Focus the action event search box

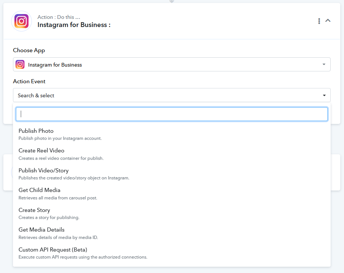point(172,114)
